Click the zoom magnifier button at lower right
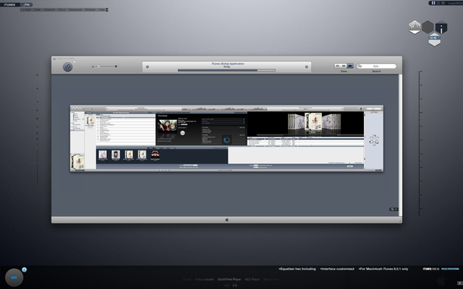The image size is (463, 289). pos(394,209)
